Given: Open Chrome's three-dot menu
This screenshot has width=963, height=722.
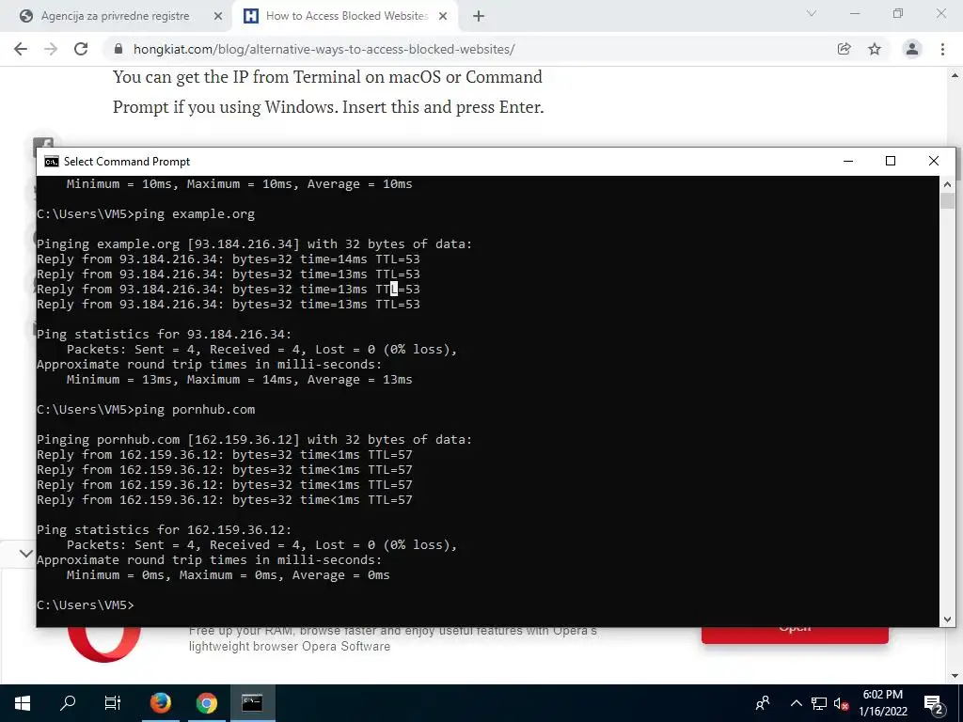Looking at the screenshot, I should click(x=942, y=49).
